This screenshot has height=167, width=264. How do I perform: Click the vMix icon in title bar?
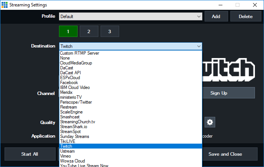5,5
